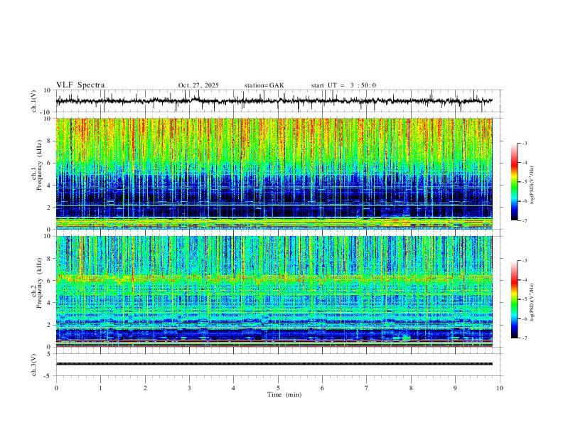
Task: Click the 'start UT = 3 : 50: 0' text
Action: point(343,85)
